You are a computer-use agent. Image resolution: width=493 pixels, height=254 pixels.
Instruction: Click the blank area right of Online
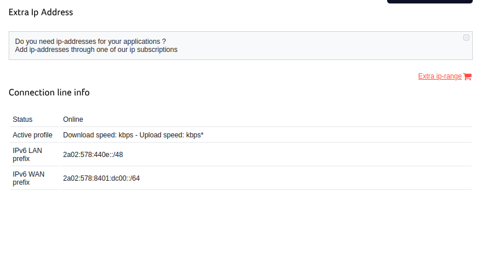tap(278, 119)
